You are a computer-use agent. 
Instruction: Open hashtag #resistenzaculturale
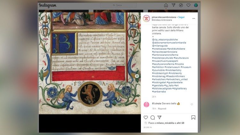(x=162, y=58)
